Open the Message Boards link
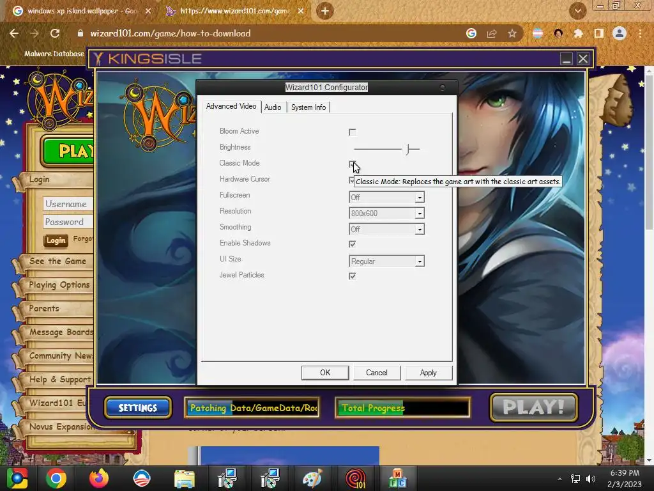The width and height of the screenshot is (654, 491). click(x=61, y=332)
